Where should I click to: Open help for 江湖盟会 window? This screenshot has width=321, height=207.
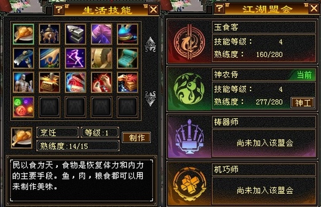coord(219,8)
